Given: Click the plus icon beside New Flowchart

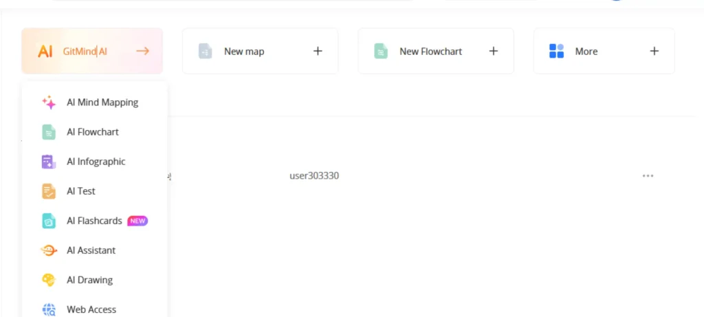Looking at the screenshot, I should click(x=494, y=51).
